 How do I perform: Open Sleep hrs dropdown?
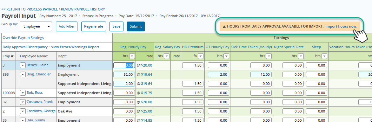(x=324, y=56)
